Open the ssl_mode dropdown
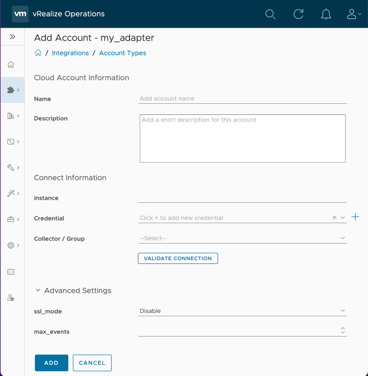 click(343, 311)
